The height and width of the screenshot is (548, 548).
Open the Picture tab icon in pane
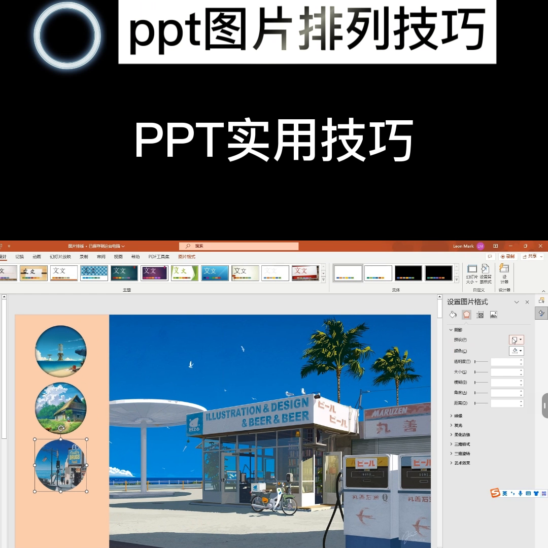[494, 315]
